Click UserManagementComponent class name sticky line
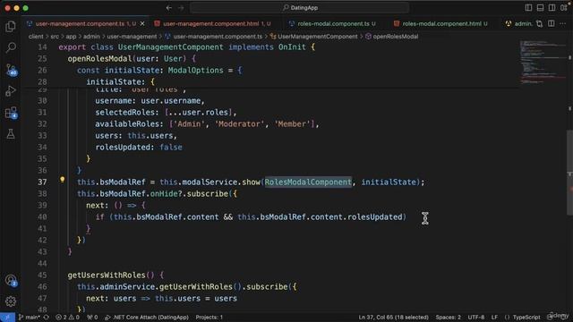The image size is (573, 322). [170, 47]
